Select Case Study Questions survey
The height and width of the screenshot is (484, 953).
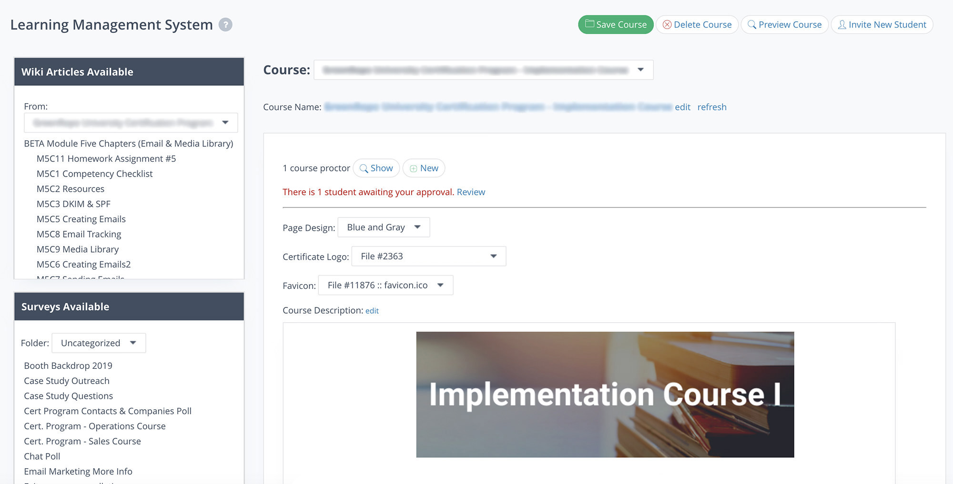(69, 396)
